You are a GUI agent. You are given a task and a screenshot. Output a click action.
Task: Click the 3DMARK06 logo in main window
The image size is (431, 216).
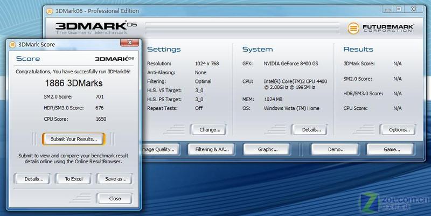point(96,28)
